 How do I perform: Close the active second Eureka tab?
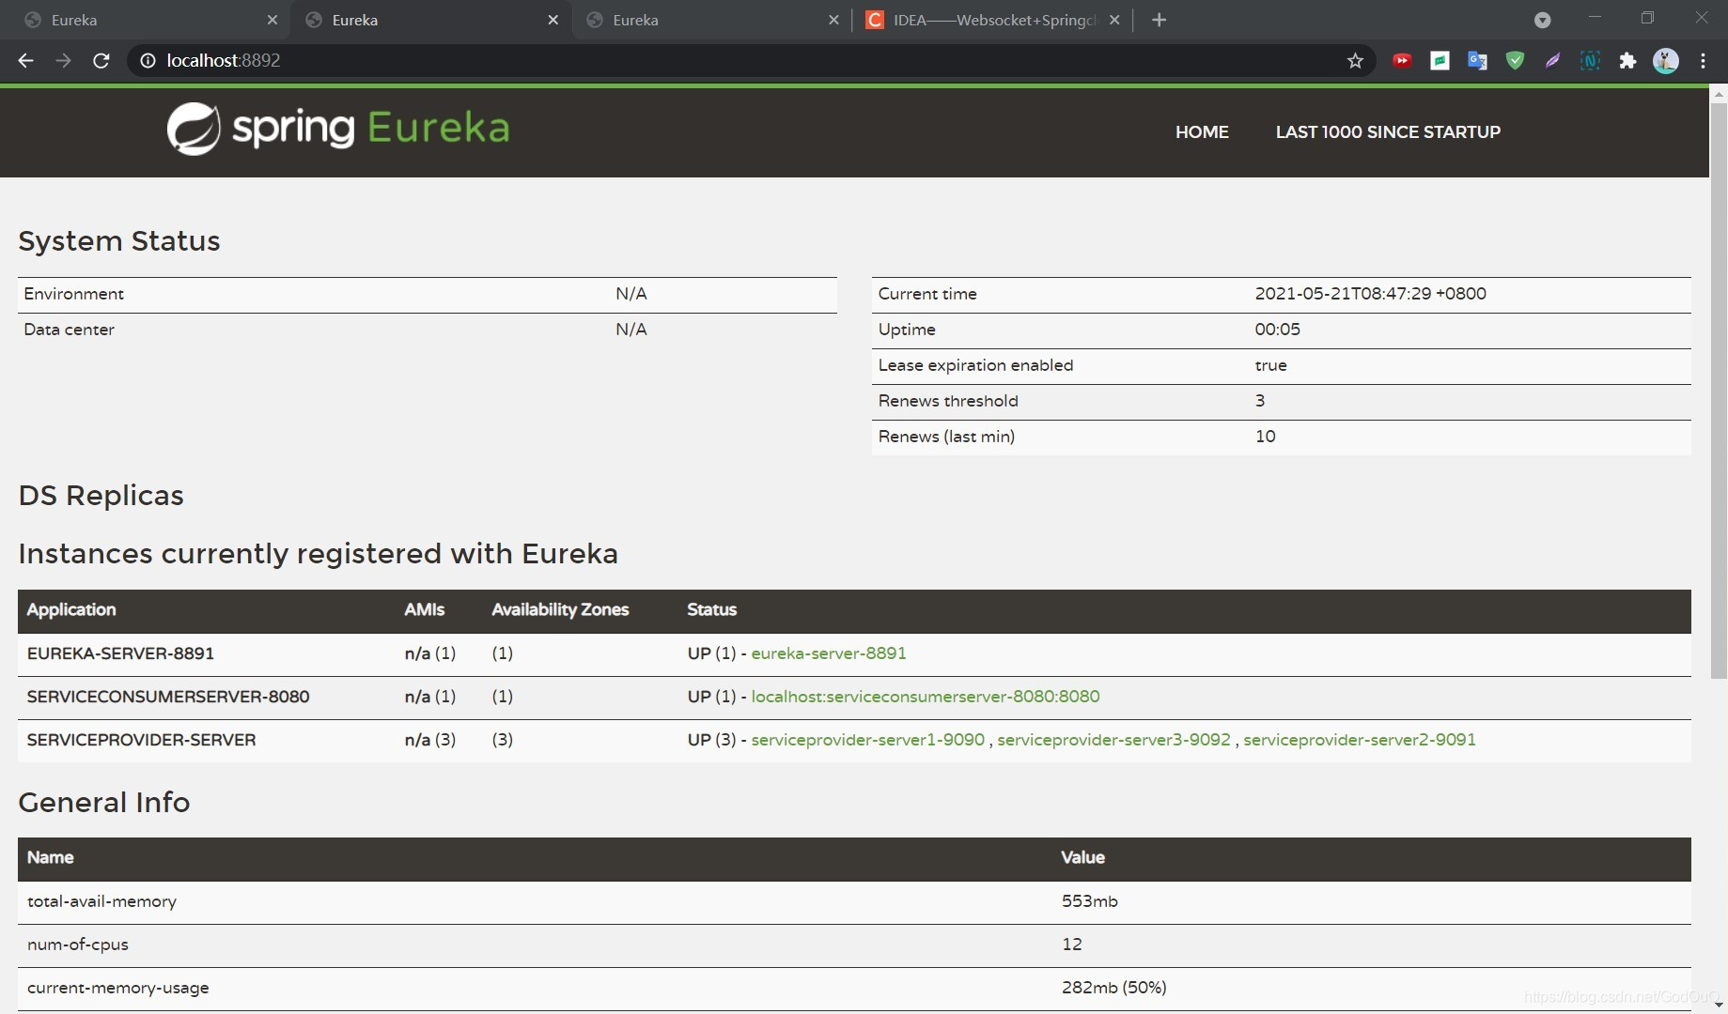(x=553, y=20)
